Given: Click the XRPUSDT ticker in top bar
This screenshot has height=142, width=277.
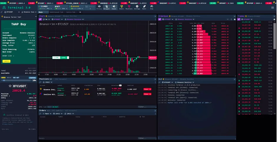Looking at the screenshot, I should point(225,3).
